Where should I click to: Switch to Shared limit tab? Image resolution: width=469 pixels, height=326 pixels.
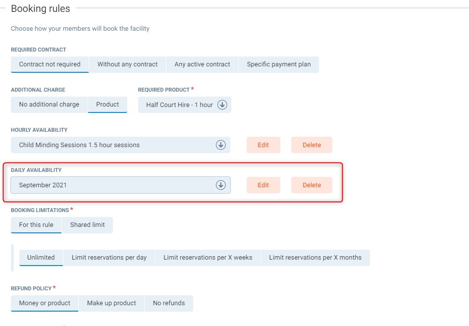click(87, 225)
